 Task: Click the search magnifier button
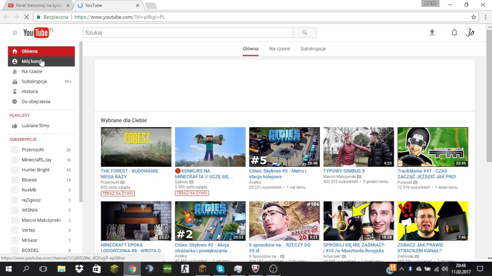pos(305,33)
